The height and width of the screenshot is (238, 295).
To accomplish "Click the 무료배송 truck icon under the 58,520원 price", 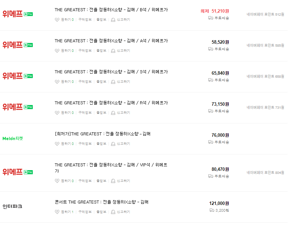I will [211, 49].
